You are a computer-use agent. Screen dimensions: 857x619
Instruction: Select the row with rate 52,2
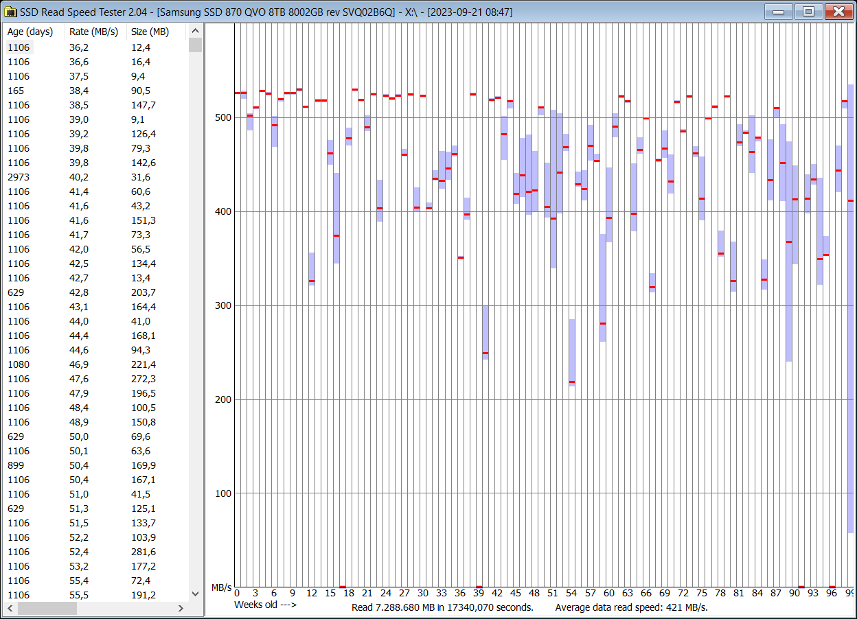point(96,537)
